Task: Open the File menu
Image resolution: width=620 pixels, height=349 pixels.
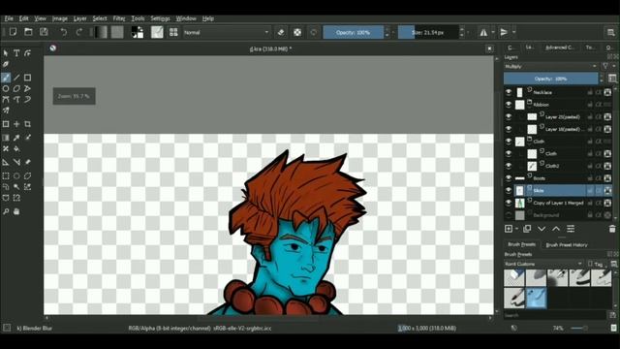Action: click(9, 18)
